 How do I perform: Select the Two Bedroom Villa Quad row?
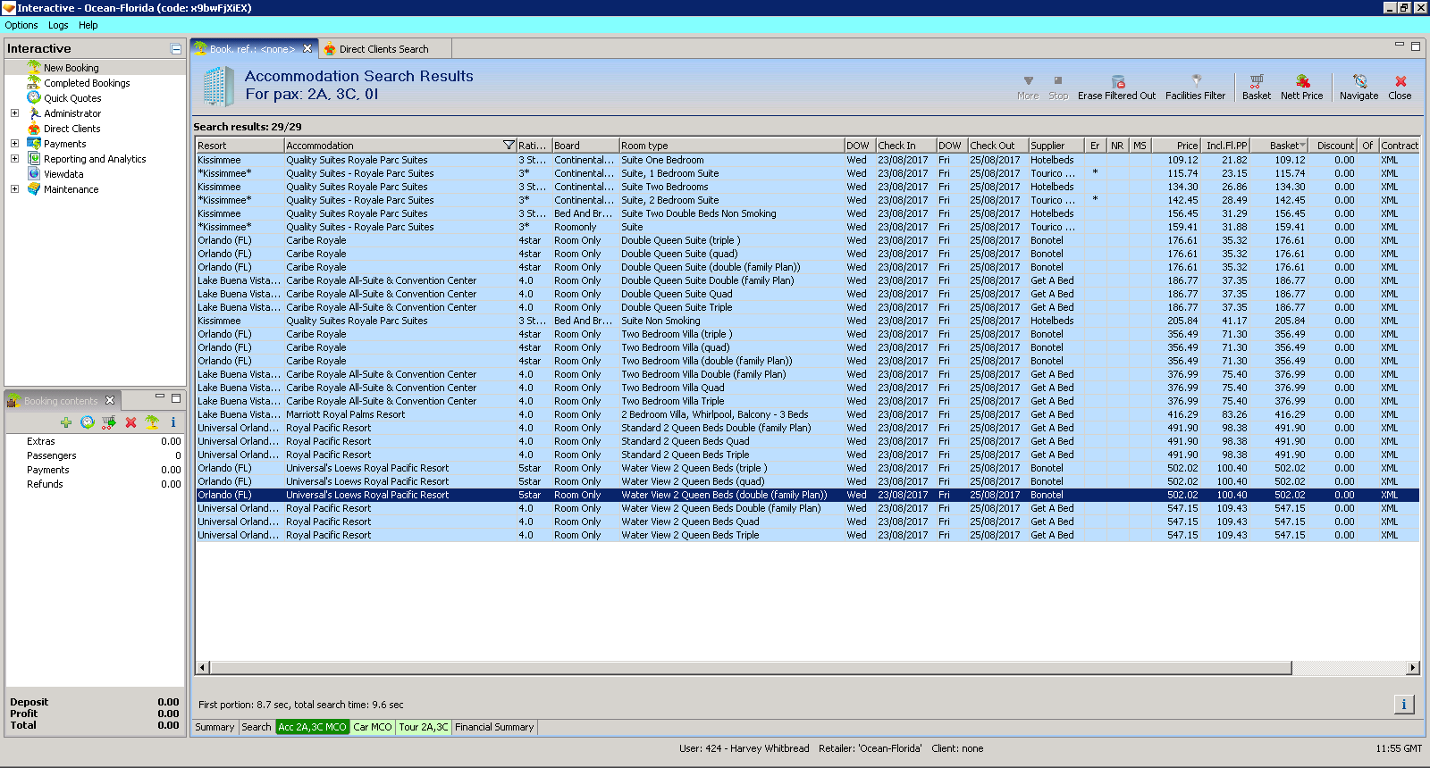[807, 388]
